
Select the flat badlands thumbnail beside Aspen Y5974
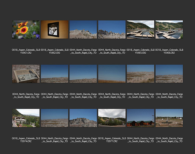[55, 118]
